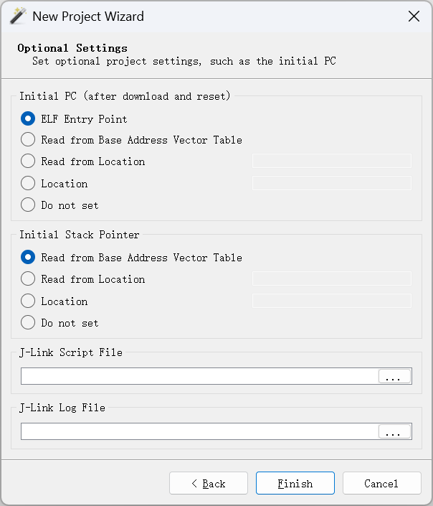Close the New Project Wizard dialog
The image size is (433, 506).
pyautogui.click(x=414, y=16)
